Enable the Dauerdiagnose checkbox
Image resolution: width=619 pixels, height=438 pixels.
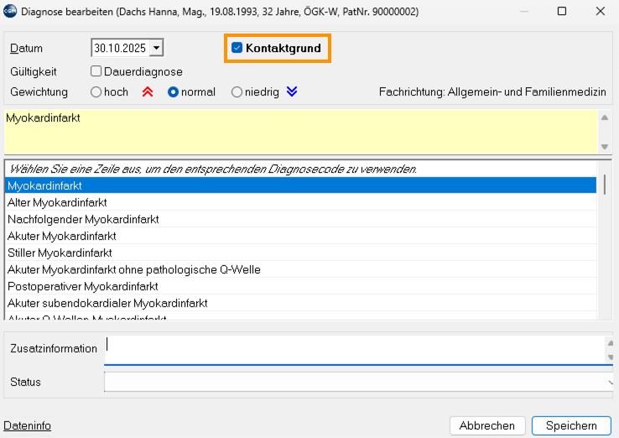tap(96, 71)
